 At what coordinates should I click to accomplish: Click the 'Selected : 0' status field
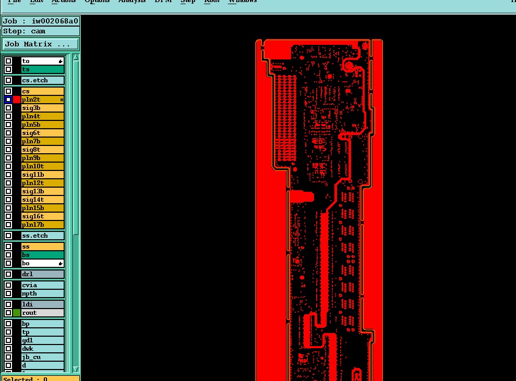41,378
